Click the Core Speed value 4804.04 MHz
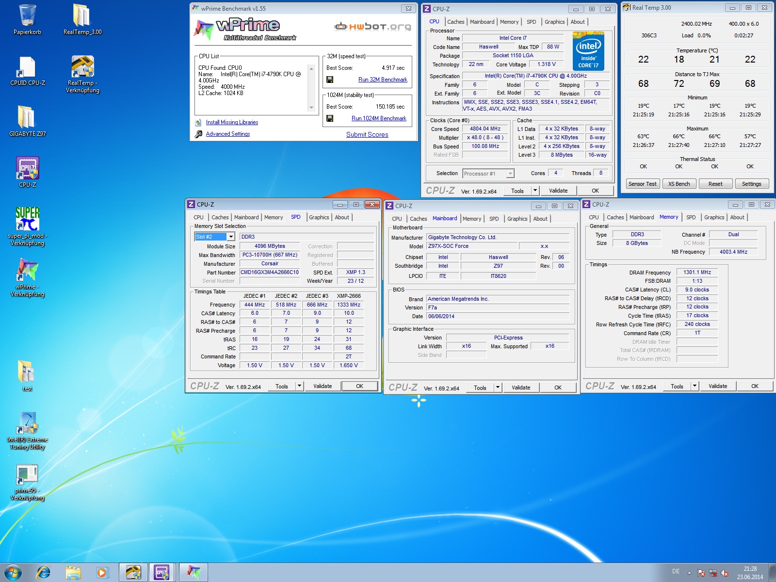The width and height of the screenshot is (776, 582). [485, 129]
